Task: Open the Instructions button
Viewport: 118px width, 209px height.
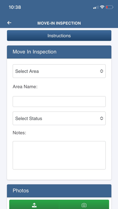Action: (59, 36)
